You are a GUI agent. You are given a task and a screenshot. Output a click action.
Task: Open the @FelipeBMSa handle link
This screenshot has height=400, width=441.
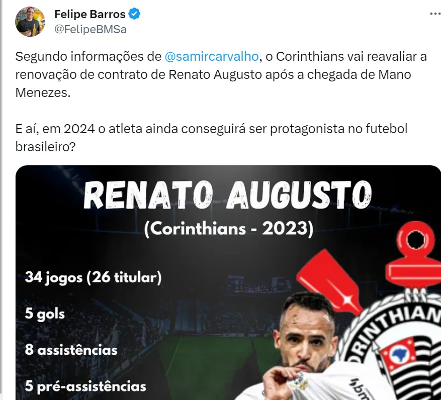(x=91, y=29)
